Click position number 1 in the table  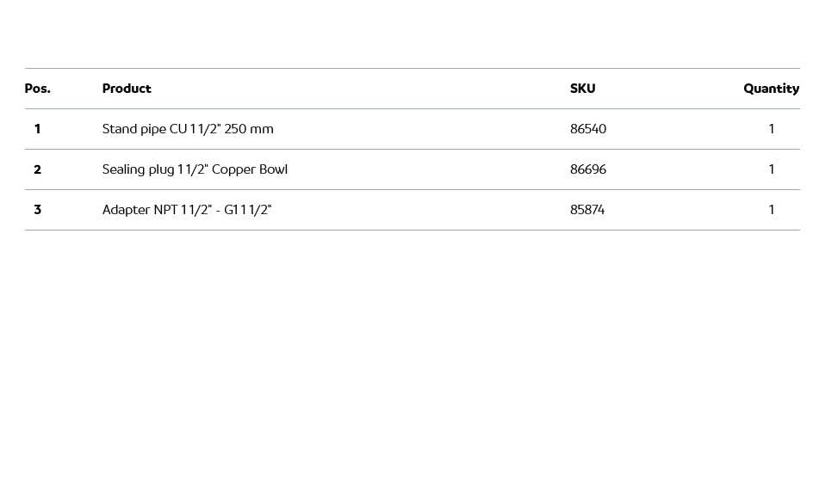[x=37, y=129]
